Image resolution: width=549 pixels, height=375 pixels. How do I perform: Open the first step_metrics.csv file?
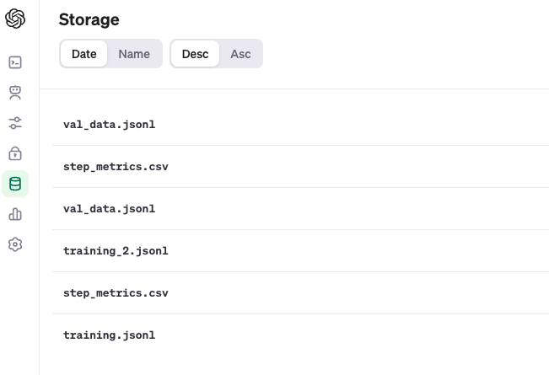[x=116, y=167]
